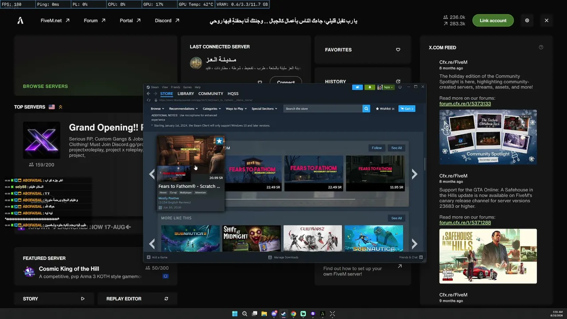
Task: Open the Steam View menu
Action: click(165, 87)
